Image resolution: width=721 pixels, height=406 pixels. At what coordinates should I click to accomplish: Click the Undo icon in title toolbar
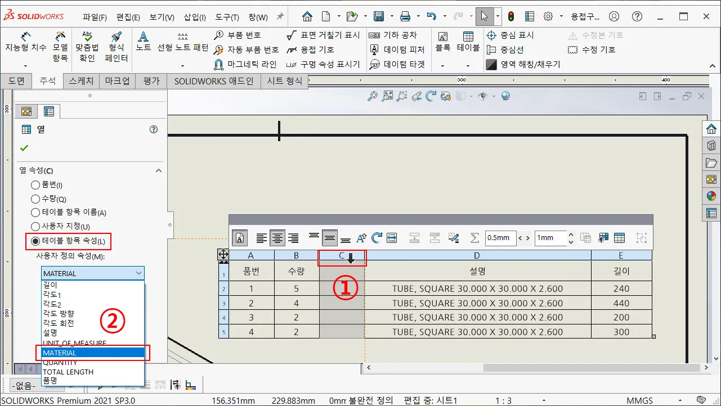coord(432,16)
